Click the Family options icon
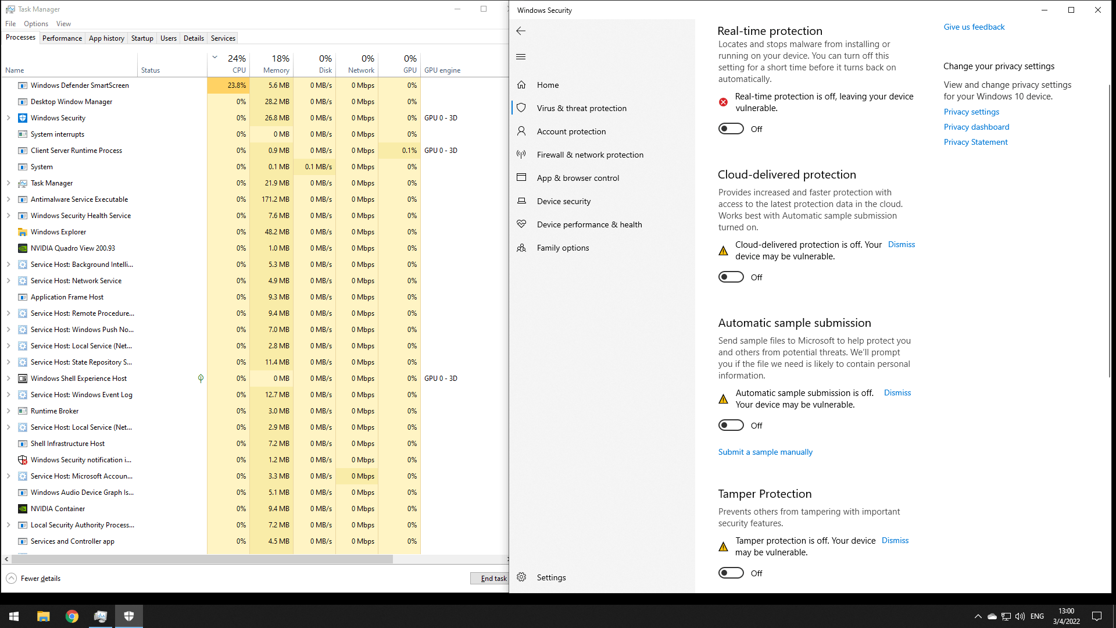 [x=521, y=248]
